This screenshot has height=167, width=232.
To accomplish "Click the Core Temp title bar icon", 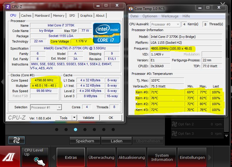I will coord(131,9).
